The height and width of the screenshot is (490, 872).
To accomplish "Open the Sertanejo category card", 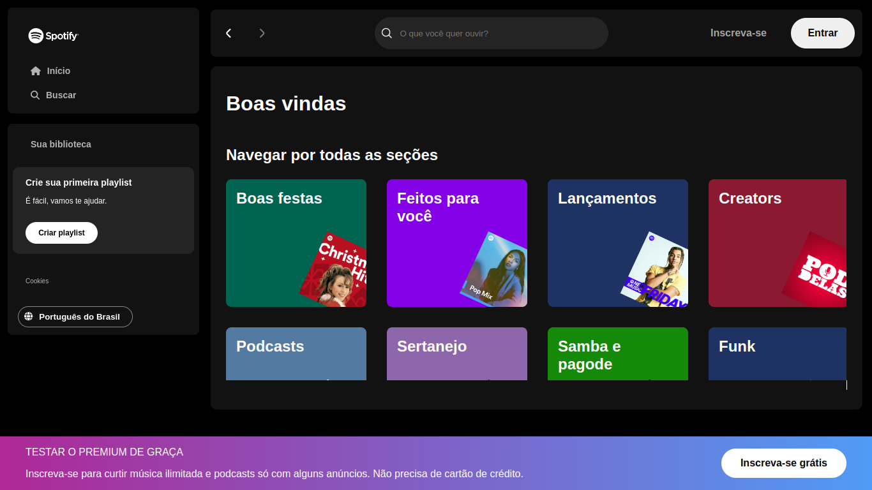I will point(457,353).
